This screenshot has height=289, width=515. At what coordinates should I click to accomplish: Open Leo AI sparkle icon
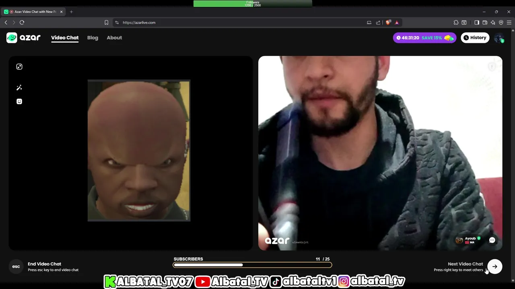493,22
